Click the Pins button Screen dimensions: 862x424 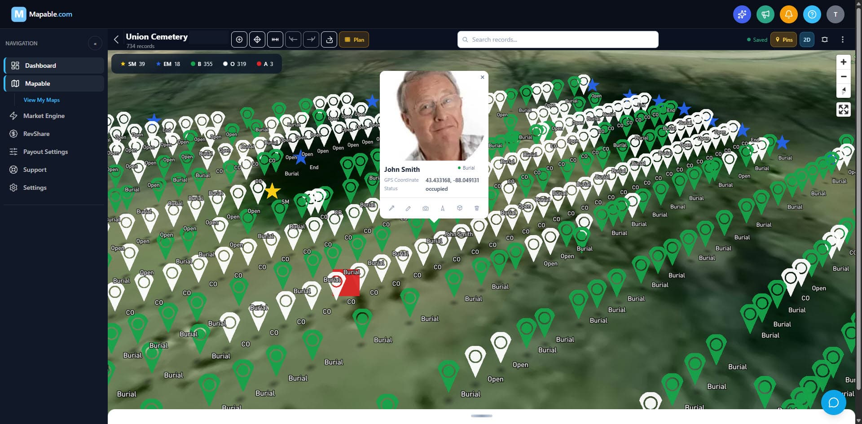[784, 39]
